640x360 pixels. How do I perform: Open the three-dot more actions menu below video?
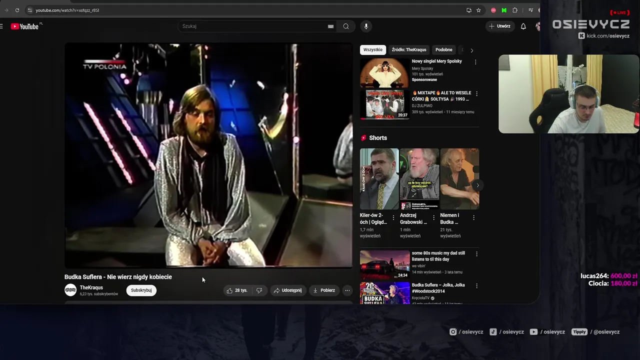click(347, 290)
